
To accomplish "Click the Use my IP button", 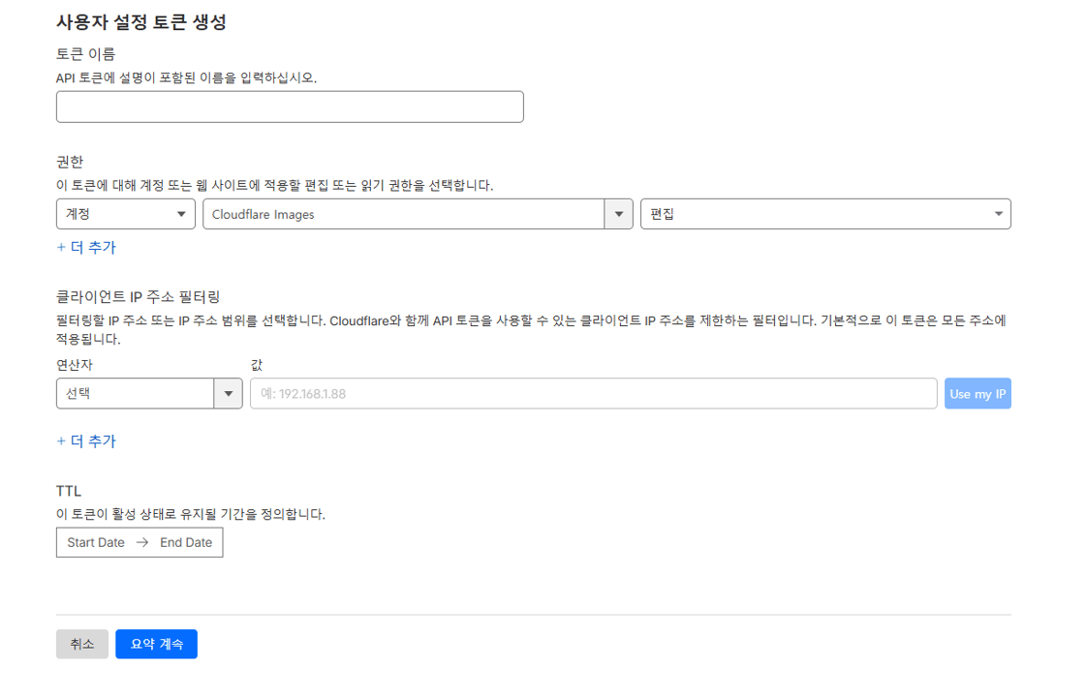I will tap(978, 393).
